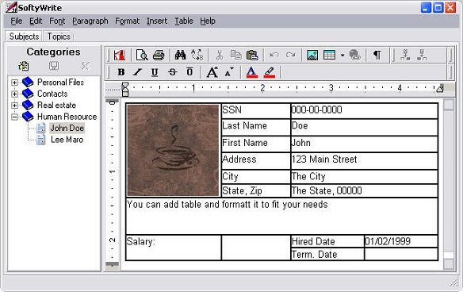Click the vertical scrollbar bottom button
The width and height of the screenshot is (463, 292).
[x=449, y=264]
